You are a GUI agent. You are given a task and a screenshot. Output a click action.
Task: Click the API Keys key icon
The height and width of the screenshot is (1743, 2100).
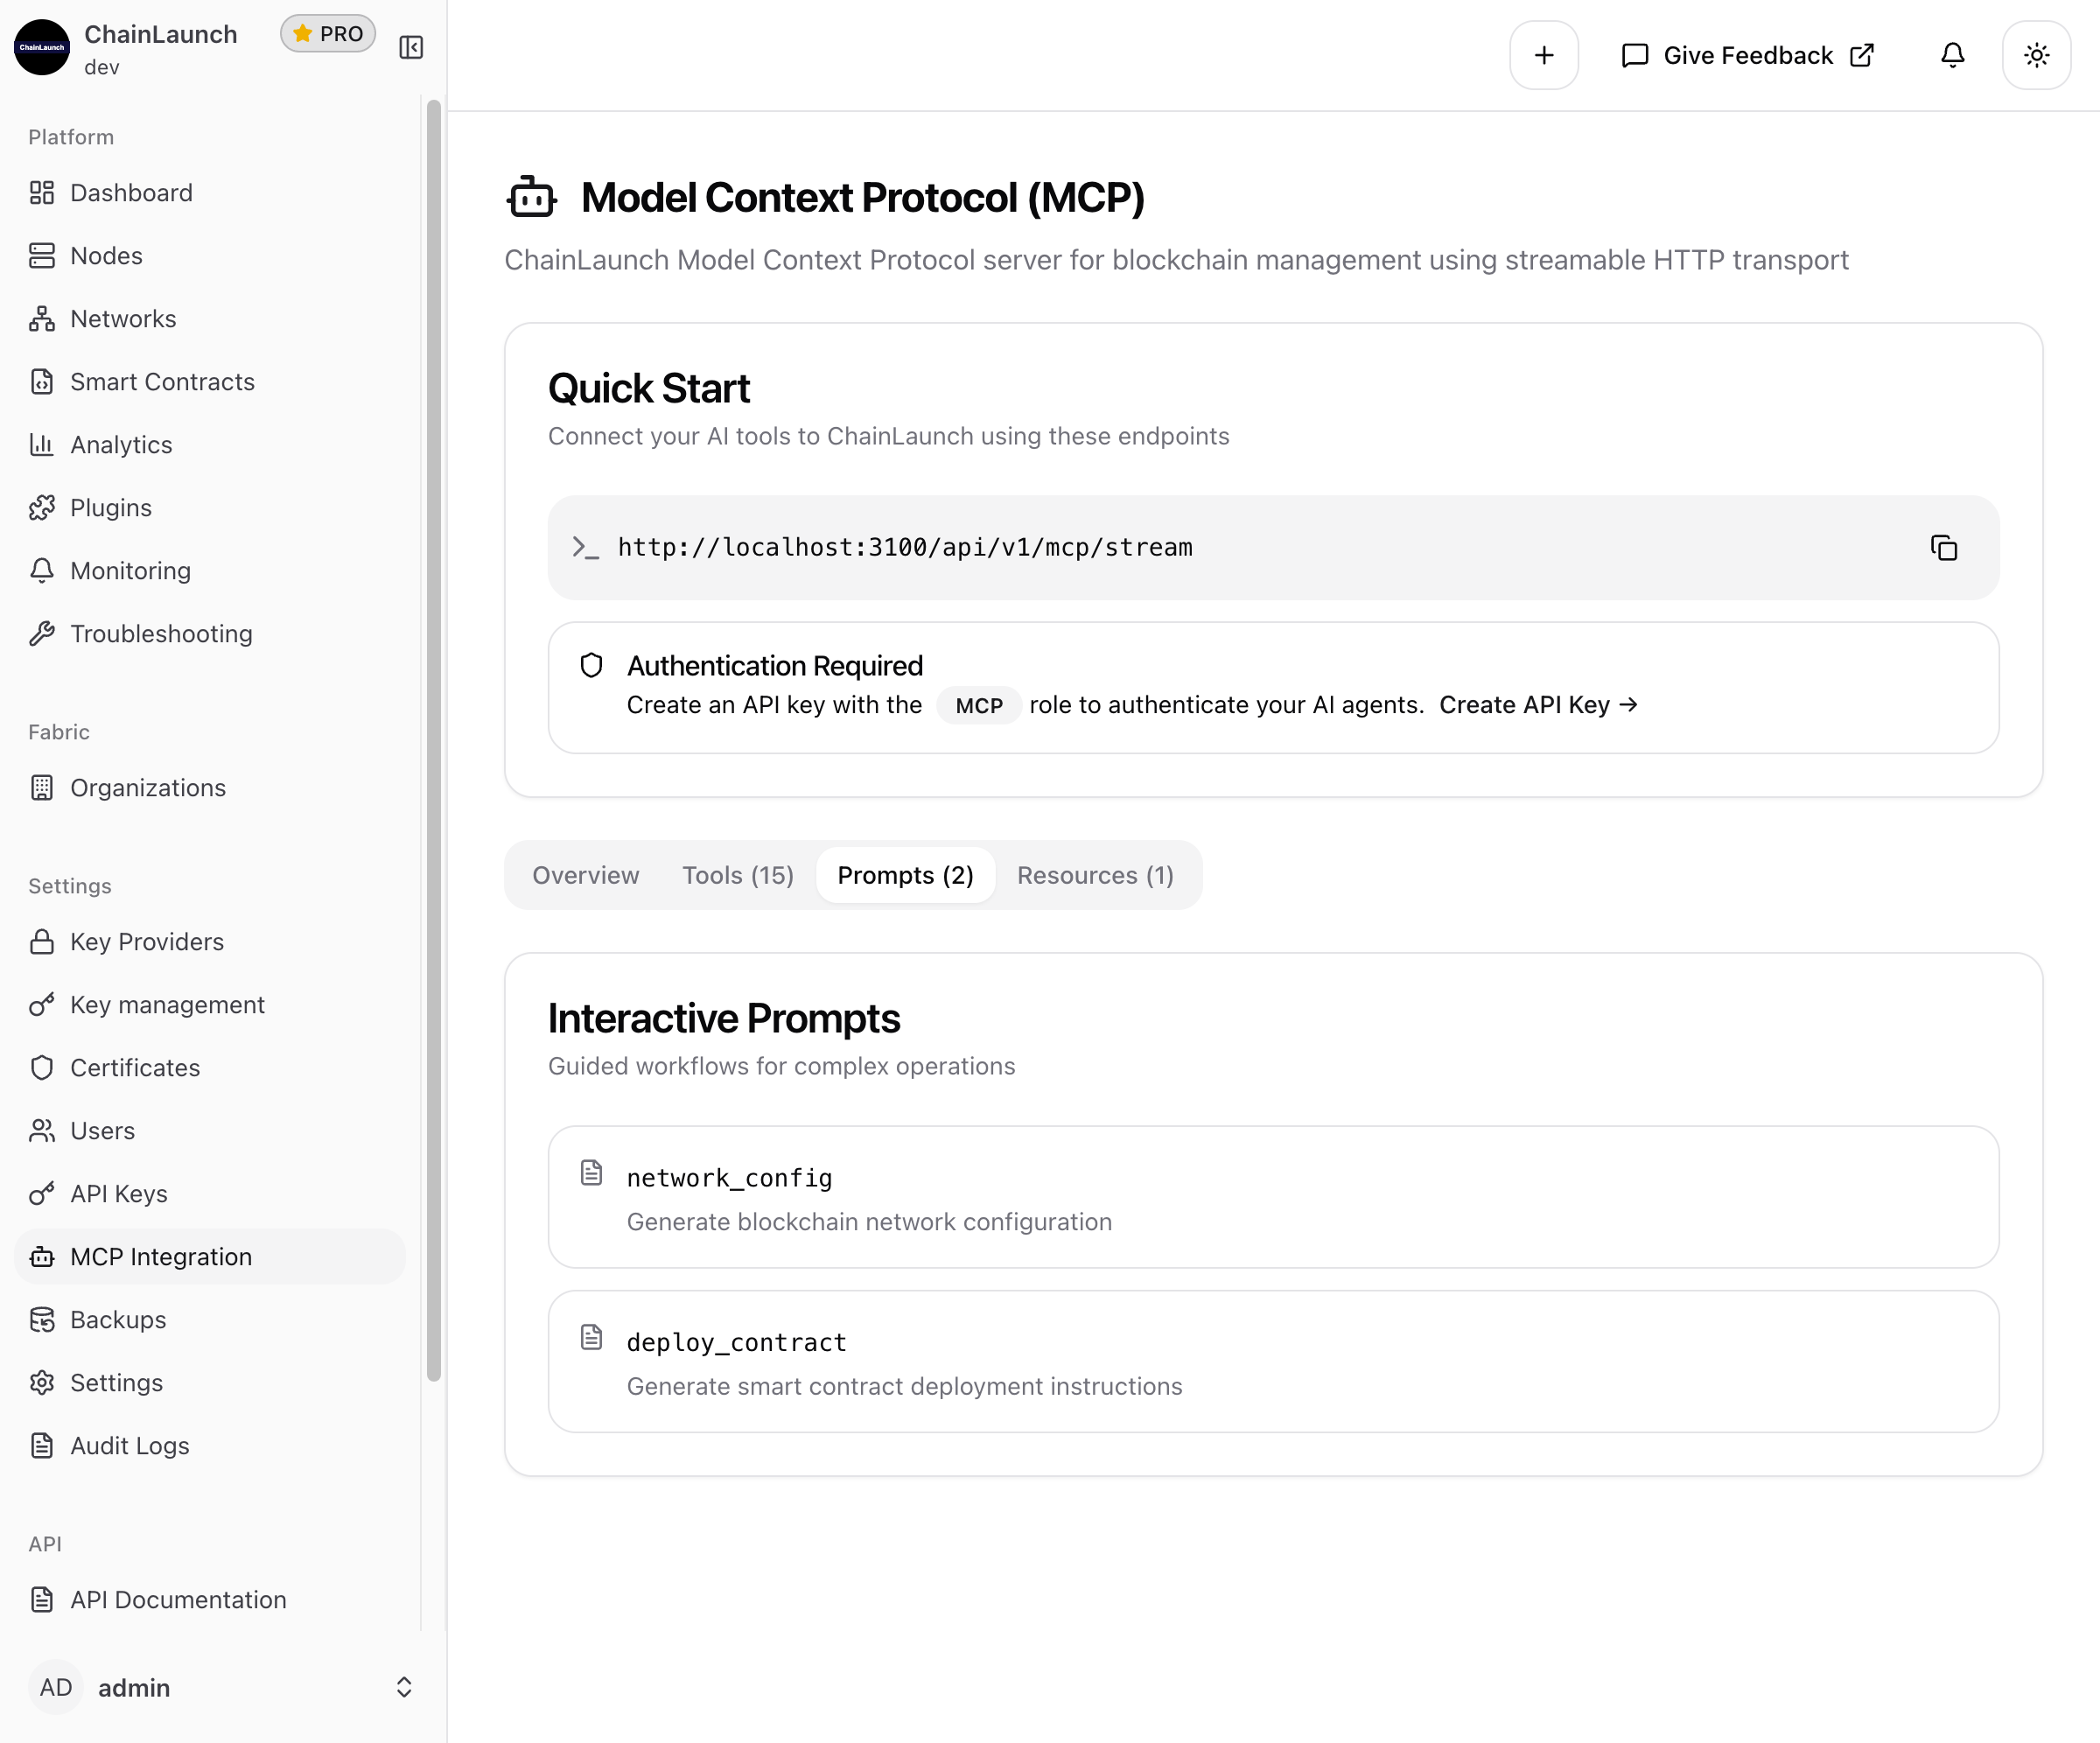tap(42, 1194)
